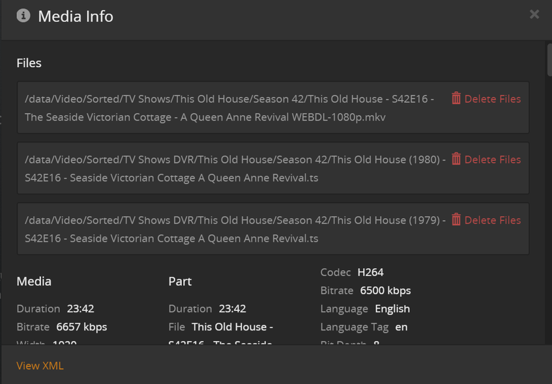552x384 pixels.
Task: Click Delete Files text for the 1980 recording
Action: (493, 159)
